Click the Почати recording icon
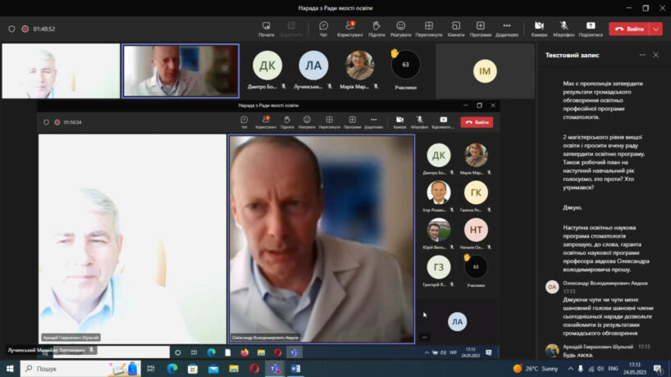Image resolution: width=671 pixels, height=377 pixels. point(266,29)
